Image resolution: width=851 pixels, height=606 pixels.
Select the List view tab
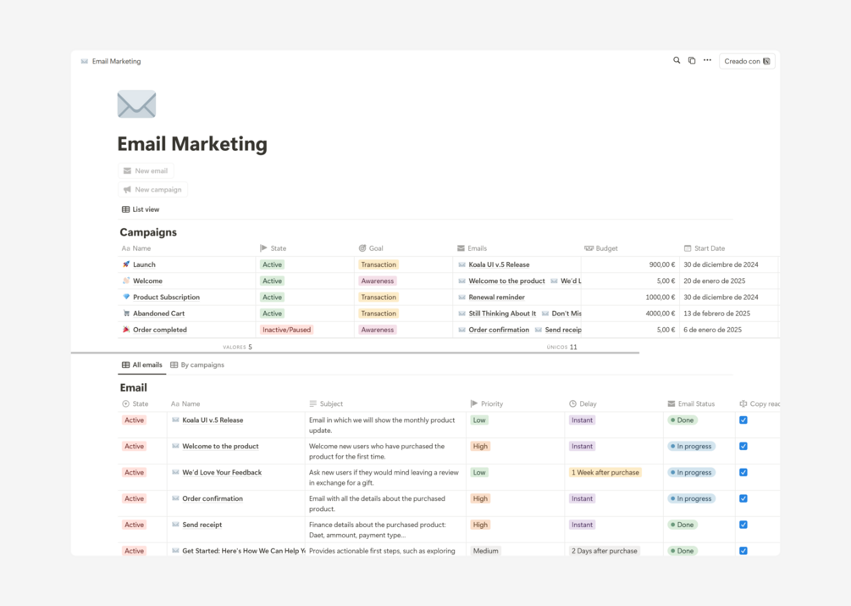tap(141, 209)
